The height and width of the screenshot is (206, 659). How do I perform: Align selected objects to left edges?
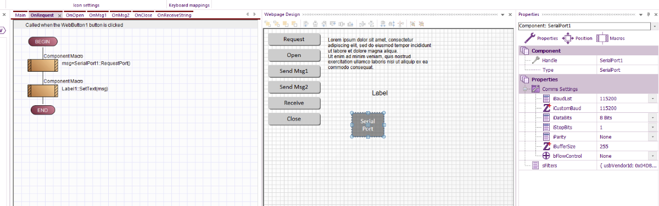tap(306, 24)
